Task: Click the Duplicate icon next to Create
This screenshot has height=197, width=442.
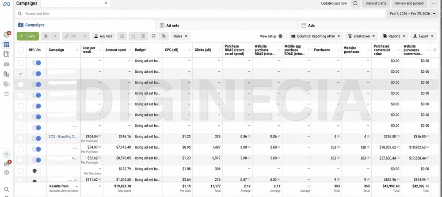Action: 46,36
